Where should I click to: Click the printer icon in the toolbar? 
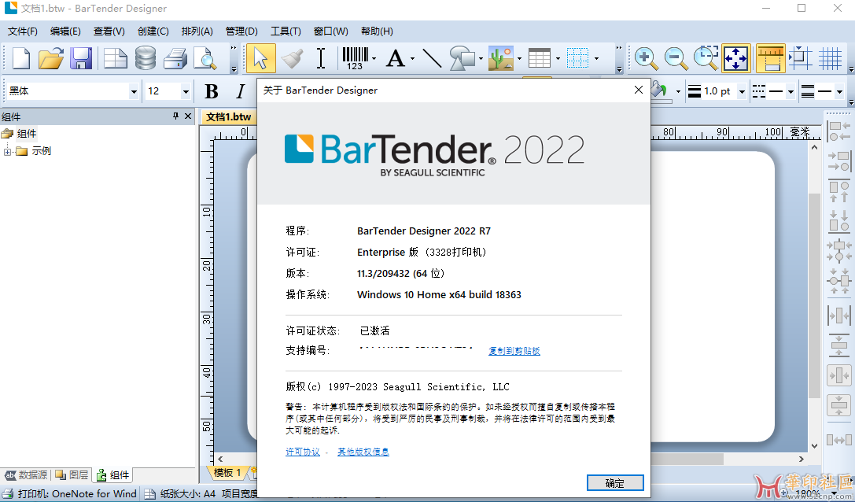coord(175,58)
